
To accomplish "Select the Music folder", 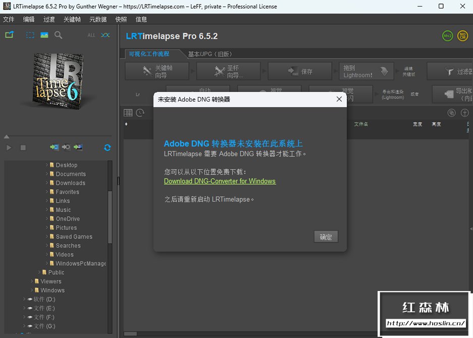I will click(x=61, y=210).
